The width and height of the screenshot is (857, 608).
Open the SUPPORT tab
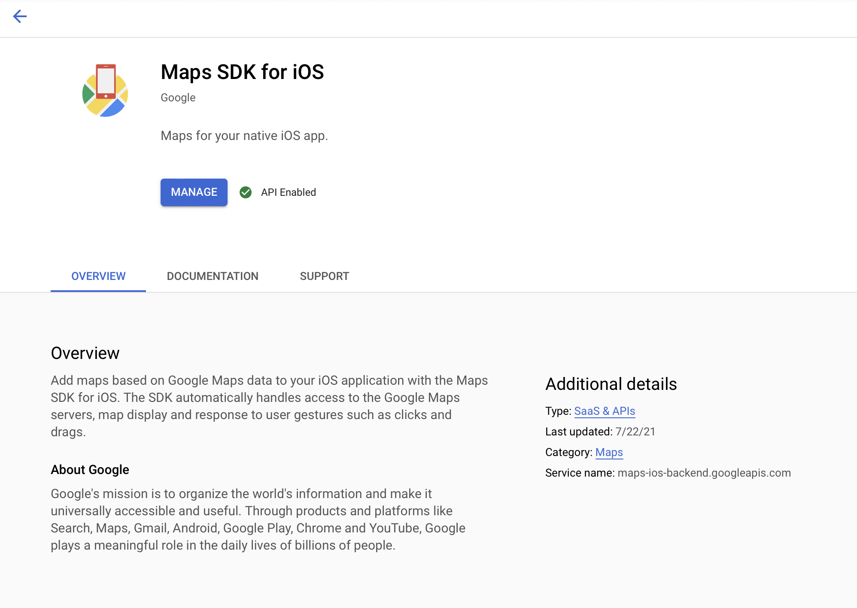[325, 276]
